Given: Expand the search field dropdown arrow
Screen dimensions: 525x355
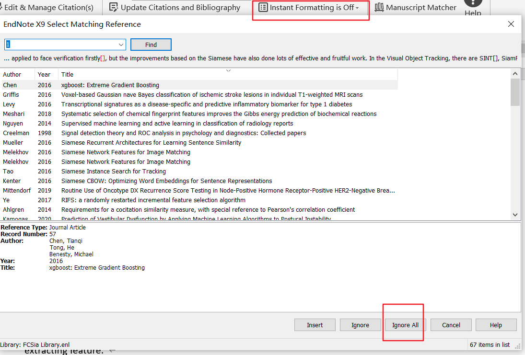Looking at the screenshot, I should point(121,45).
